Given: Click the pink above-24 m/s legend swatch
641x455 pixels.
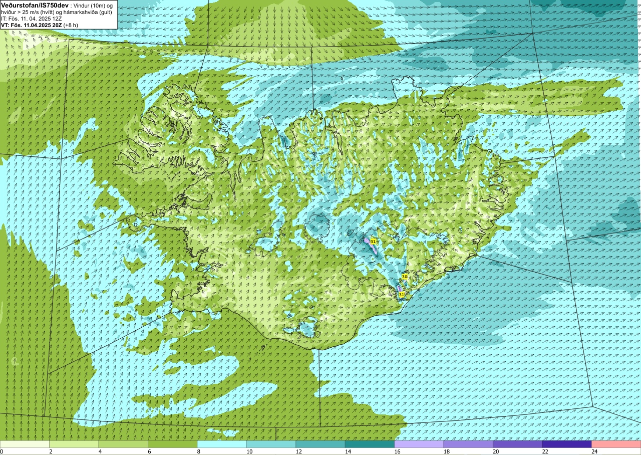Looking at the screenshot, I should (616, 444).
